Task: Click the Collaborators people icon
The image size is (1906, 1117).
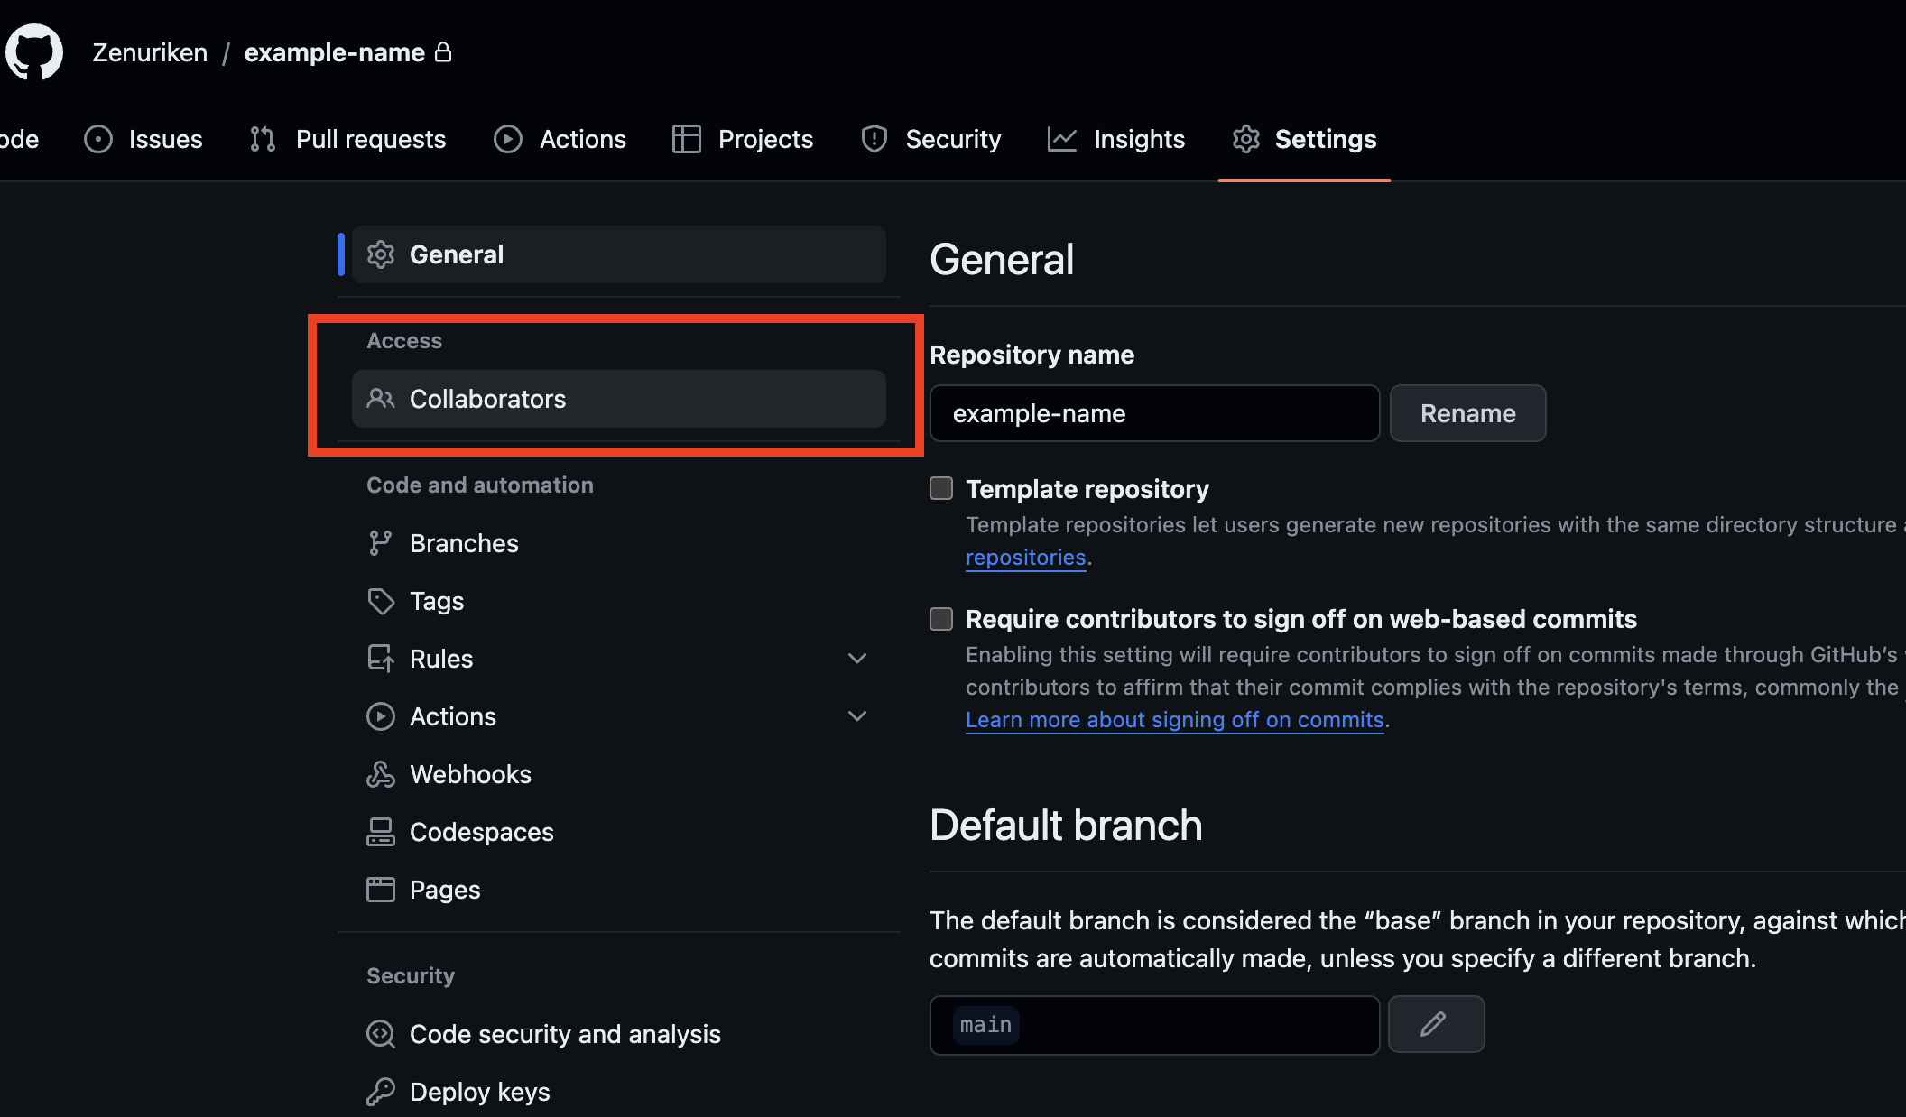Action: click(x=381, y=398)
